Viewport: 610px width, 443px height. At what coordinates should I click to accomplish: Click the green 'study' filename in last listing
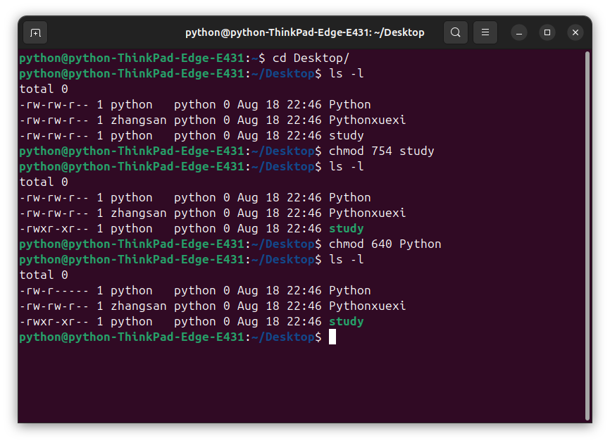click(x=347, y=322)
